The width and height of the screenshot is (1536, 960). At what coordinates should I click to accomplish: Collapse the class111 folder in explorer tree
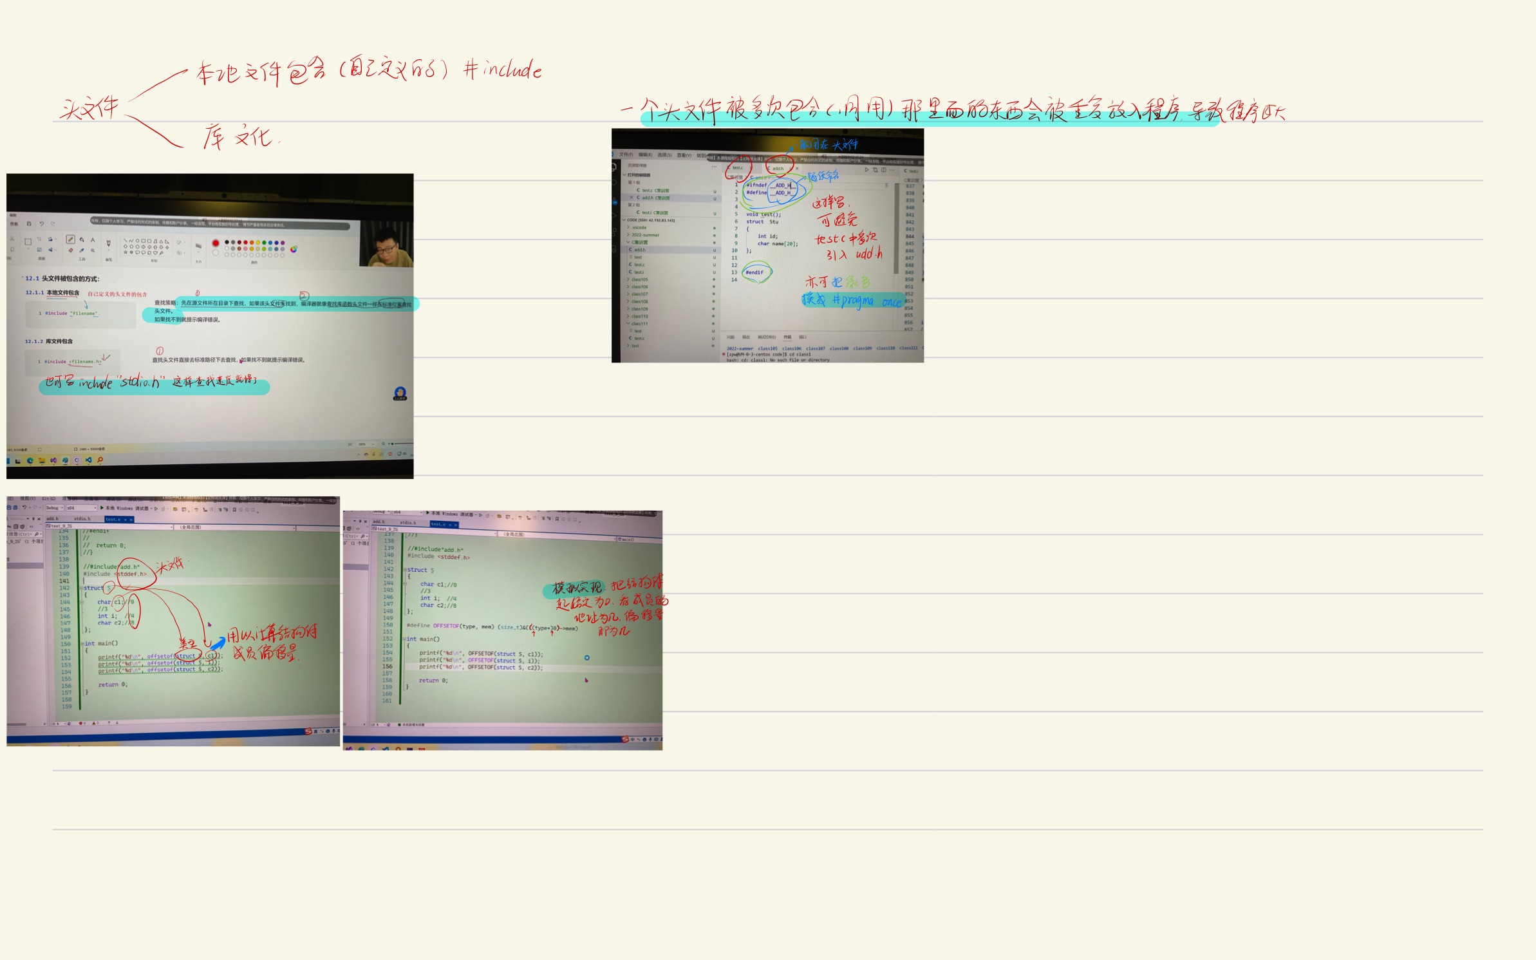[x=639, y=323]
